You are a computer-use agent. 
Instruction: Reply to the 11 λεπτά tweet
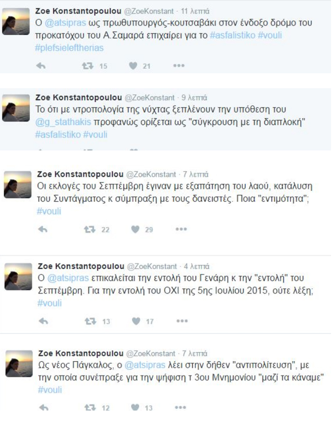coord(41,66)
